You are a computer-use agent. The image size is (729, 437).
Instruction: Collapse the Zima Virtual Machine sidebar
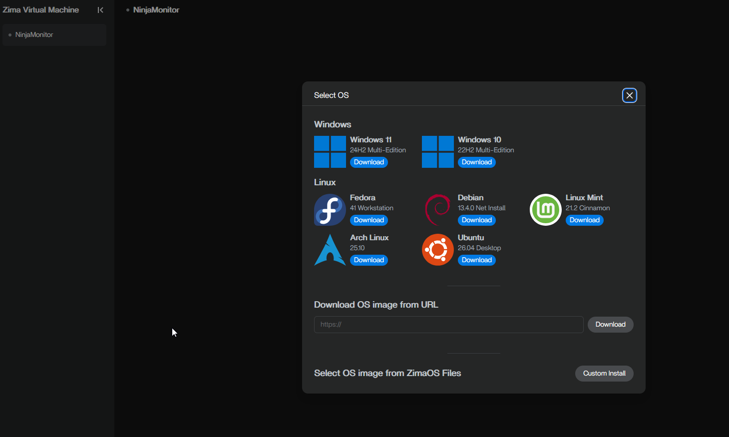coord(100,10)
